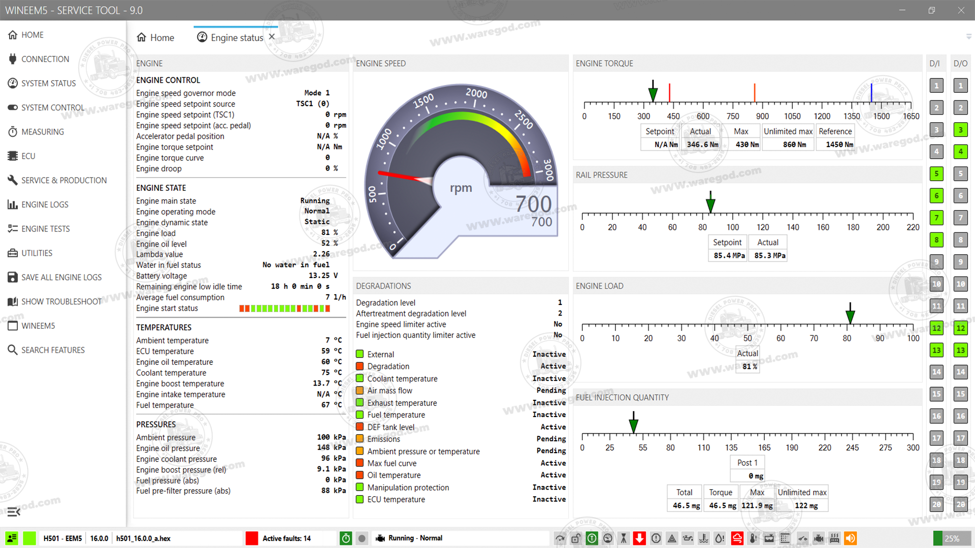Toggle digital output indicator 3
Viewport: 975px width, 548px height.
tap(960, 129)
